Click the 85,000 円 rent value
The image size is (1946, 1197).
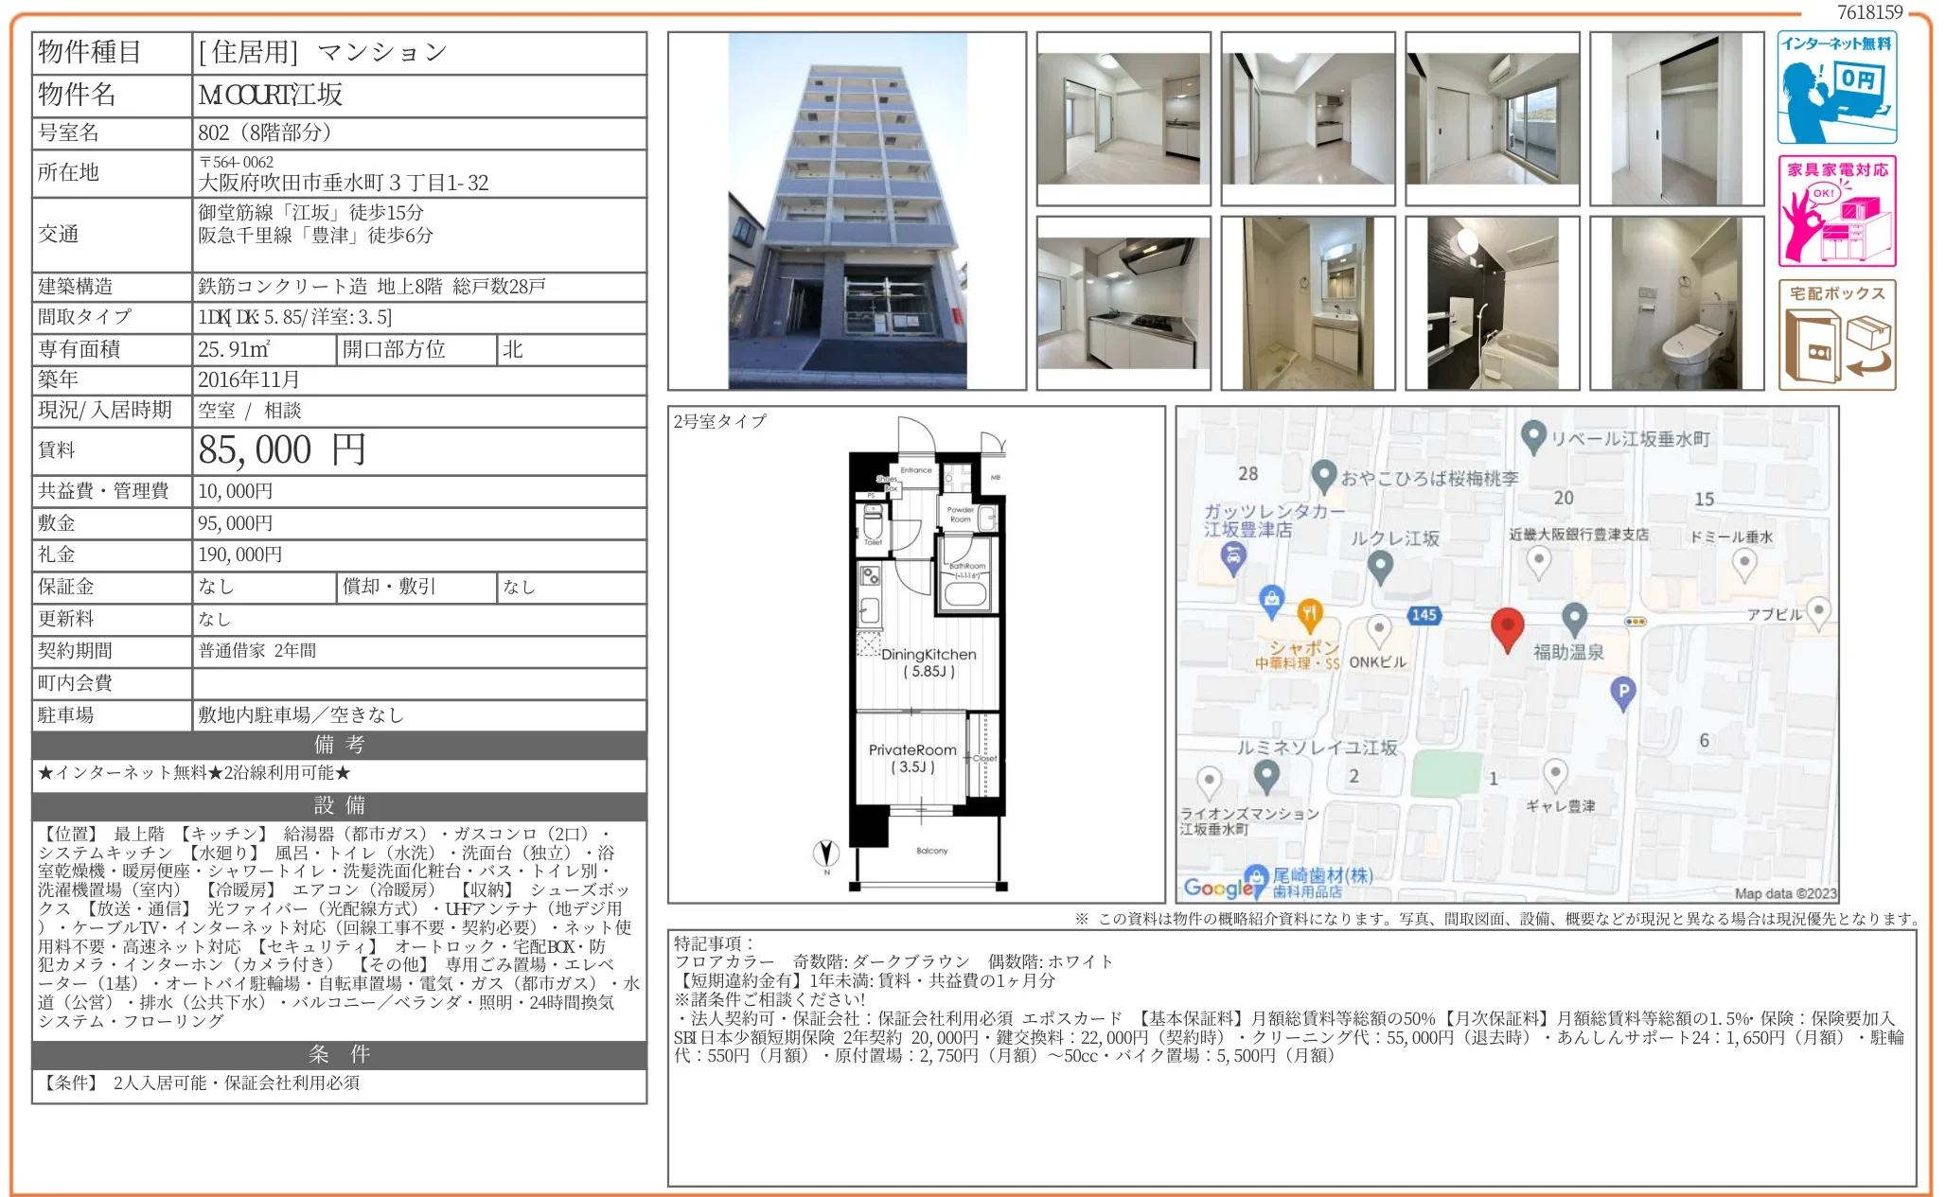pyautogui.click(x=282, y=450)
